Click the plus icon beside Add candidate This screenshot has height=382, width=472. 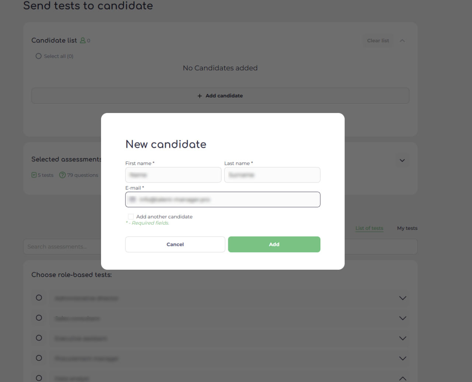[x=199, y=96]
